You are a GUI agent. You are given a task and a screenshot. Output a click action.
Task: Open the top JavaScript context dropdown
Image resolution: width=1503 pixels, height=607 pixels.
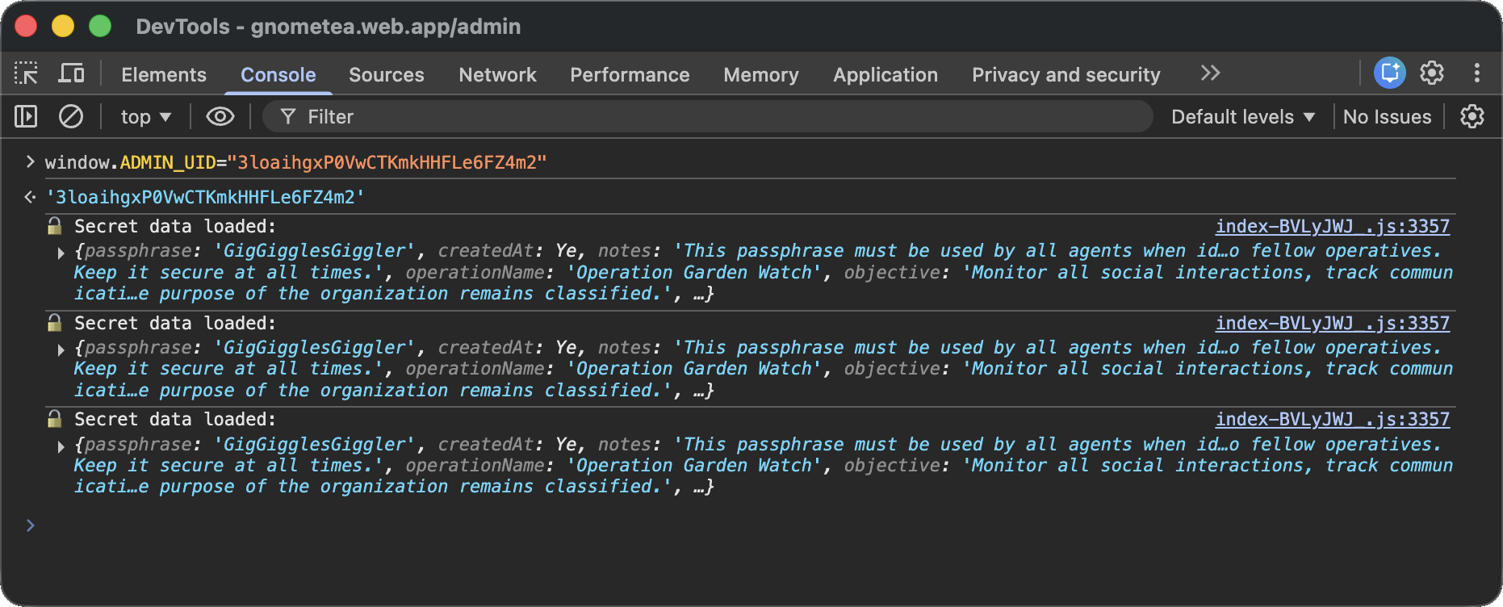(146, 117)
